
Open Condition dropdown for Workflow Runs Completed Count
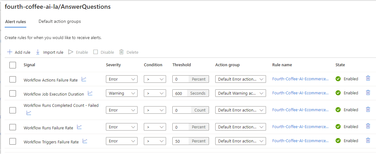[155, 110]
